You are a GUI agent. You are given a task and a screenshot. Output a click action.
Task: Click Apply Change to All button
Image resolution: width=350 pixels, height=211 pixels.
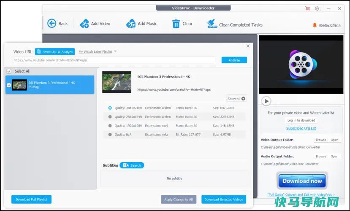178,200
